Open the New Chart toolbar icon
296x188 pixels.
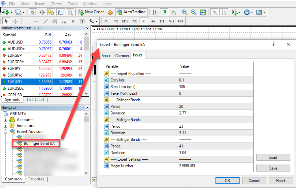(6, 12)
